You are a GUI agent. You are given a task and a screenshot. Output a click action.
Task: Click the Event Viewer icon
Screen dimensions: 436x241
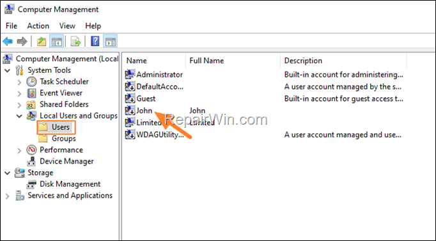tap(31, 93)
